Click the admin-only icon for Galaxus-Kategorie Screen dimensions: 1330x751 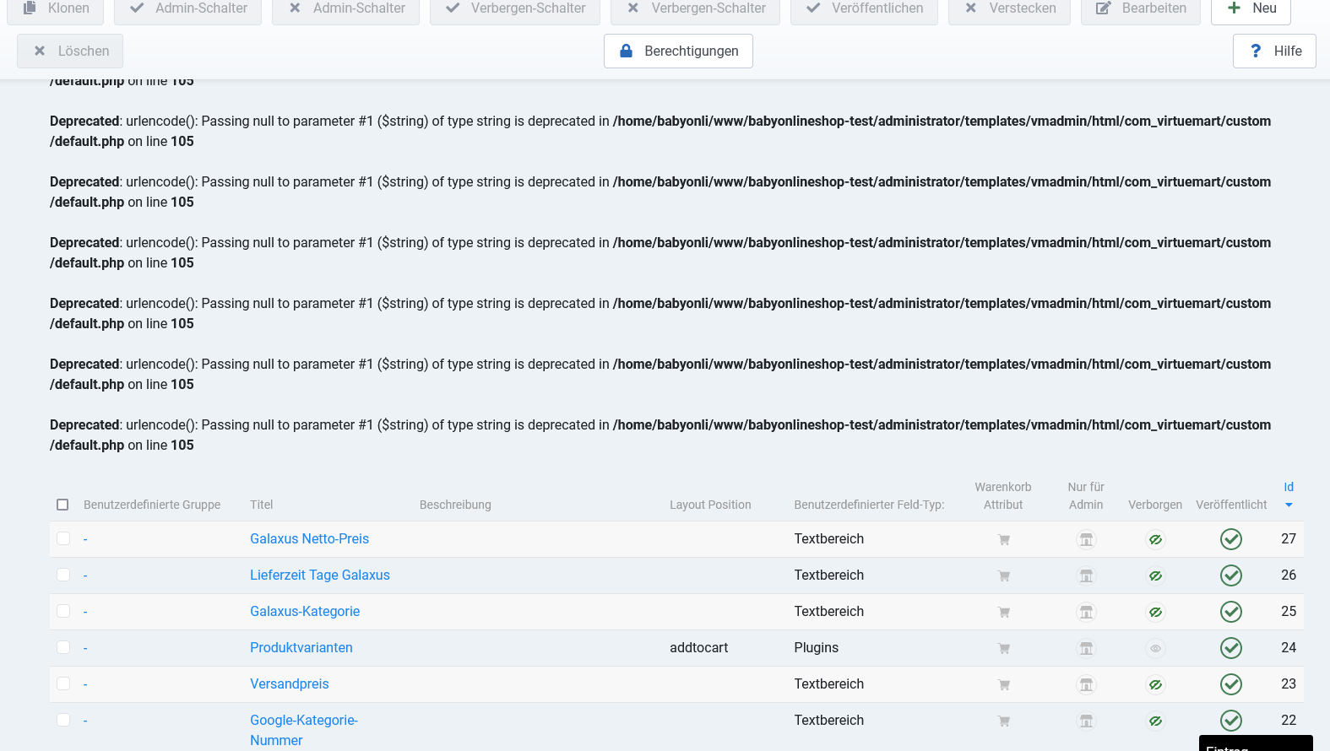pyautogui.click(x=1086, y=612)
